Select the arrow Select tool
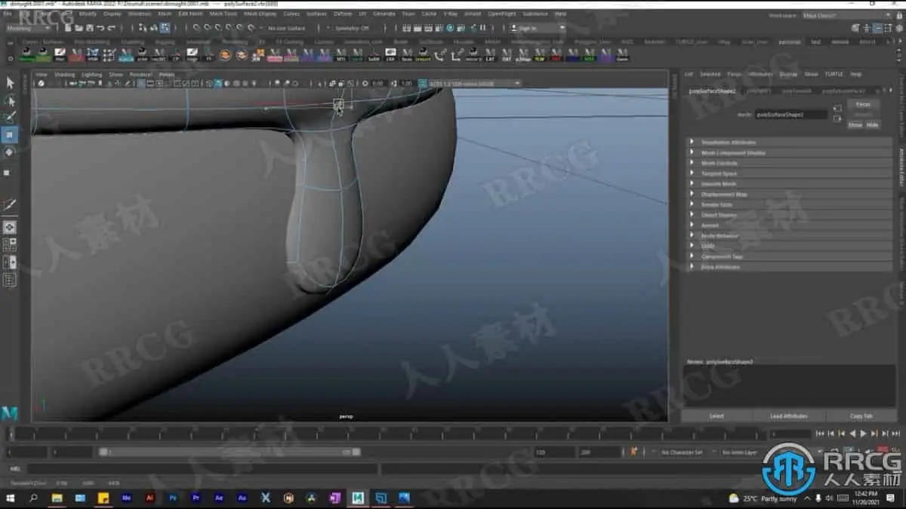This screenshot has width=906, height=509. [10, 82]
